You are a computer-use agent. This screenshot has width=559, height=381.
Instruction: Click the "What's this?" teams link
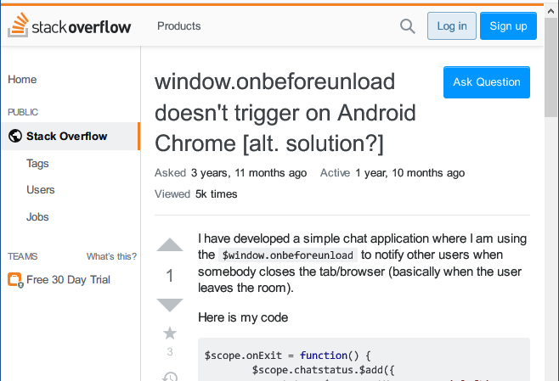pos(111,256)
